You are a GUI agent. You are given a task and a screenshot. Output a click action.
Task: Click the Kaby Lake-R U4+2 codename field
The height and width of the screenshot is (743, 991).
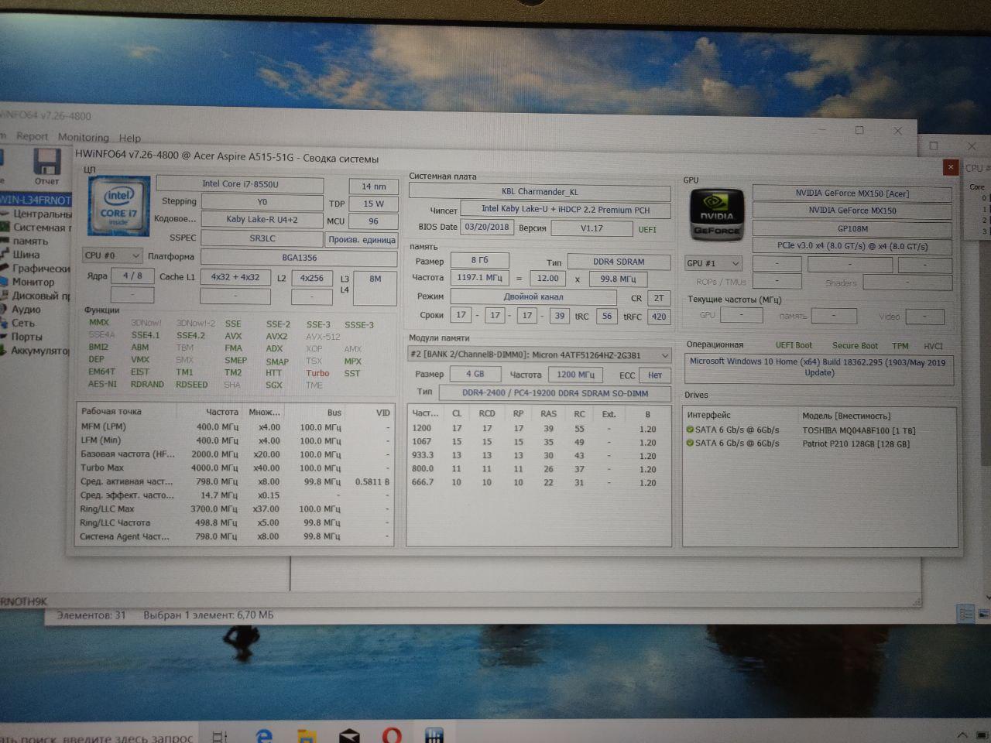pyautogui.click(x=262, y=220)
